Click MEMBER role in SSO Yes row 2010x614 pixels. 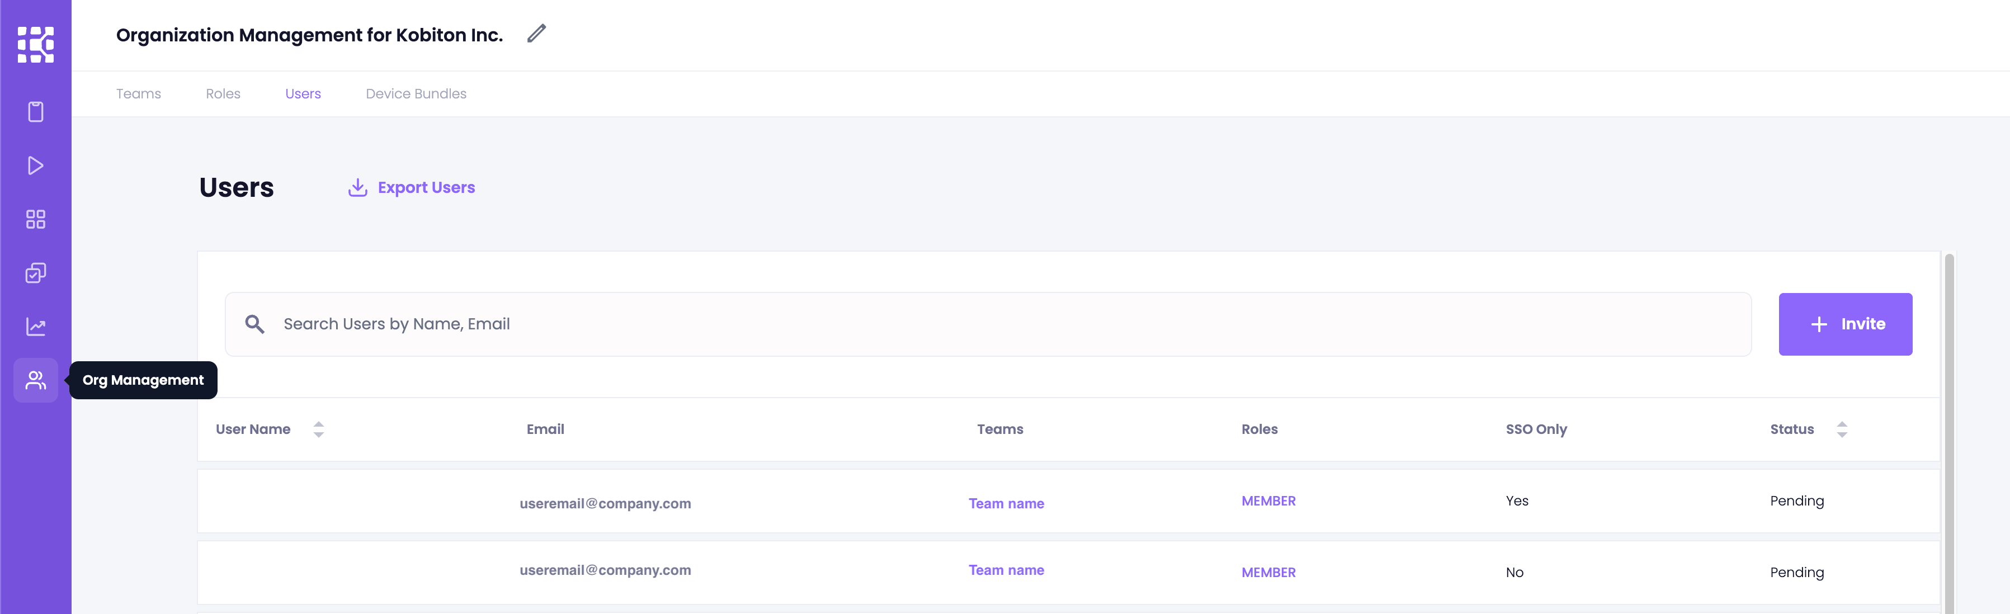(1269, 501)
